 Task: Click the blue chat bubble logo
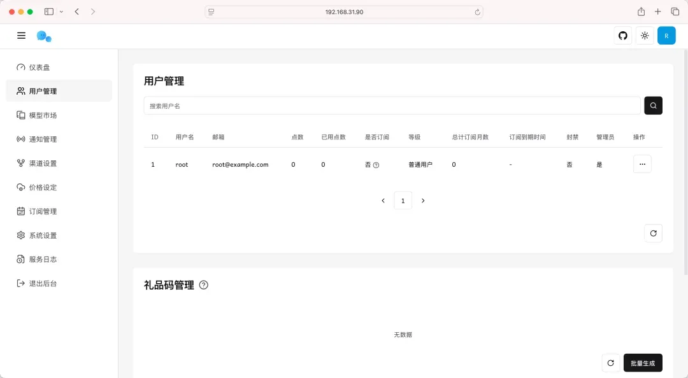(x=44, y=36)
